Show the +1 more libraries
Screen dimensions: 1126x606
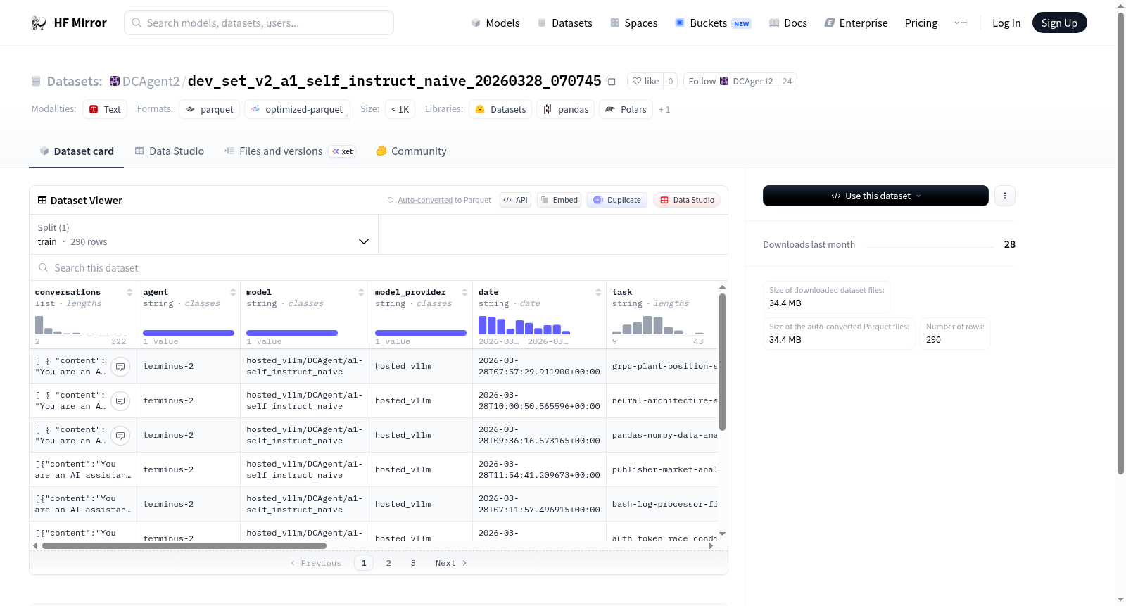tap(664, 110)
